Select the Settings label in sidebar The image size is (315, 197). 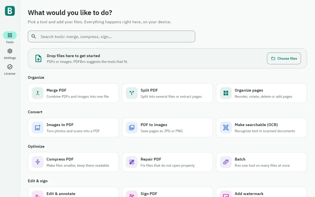[x=10, y=58]
